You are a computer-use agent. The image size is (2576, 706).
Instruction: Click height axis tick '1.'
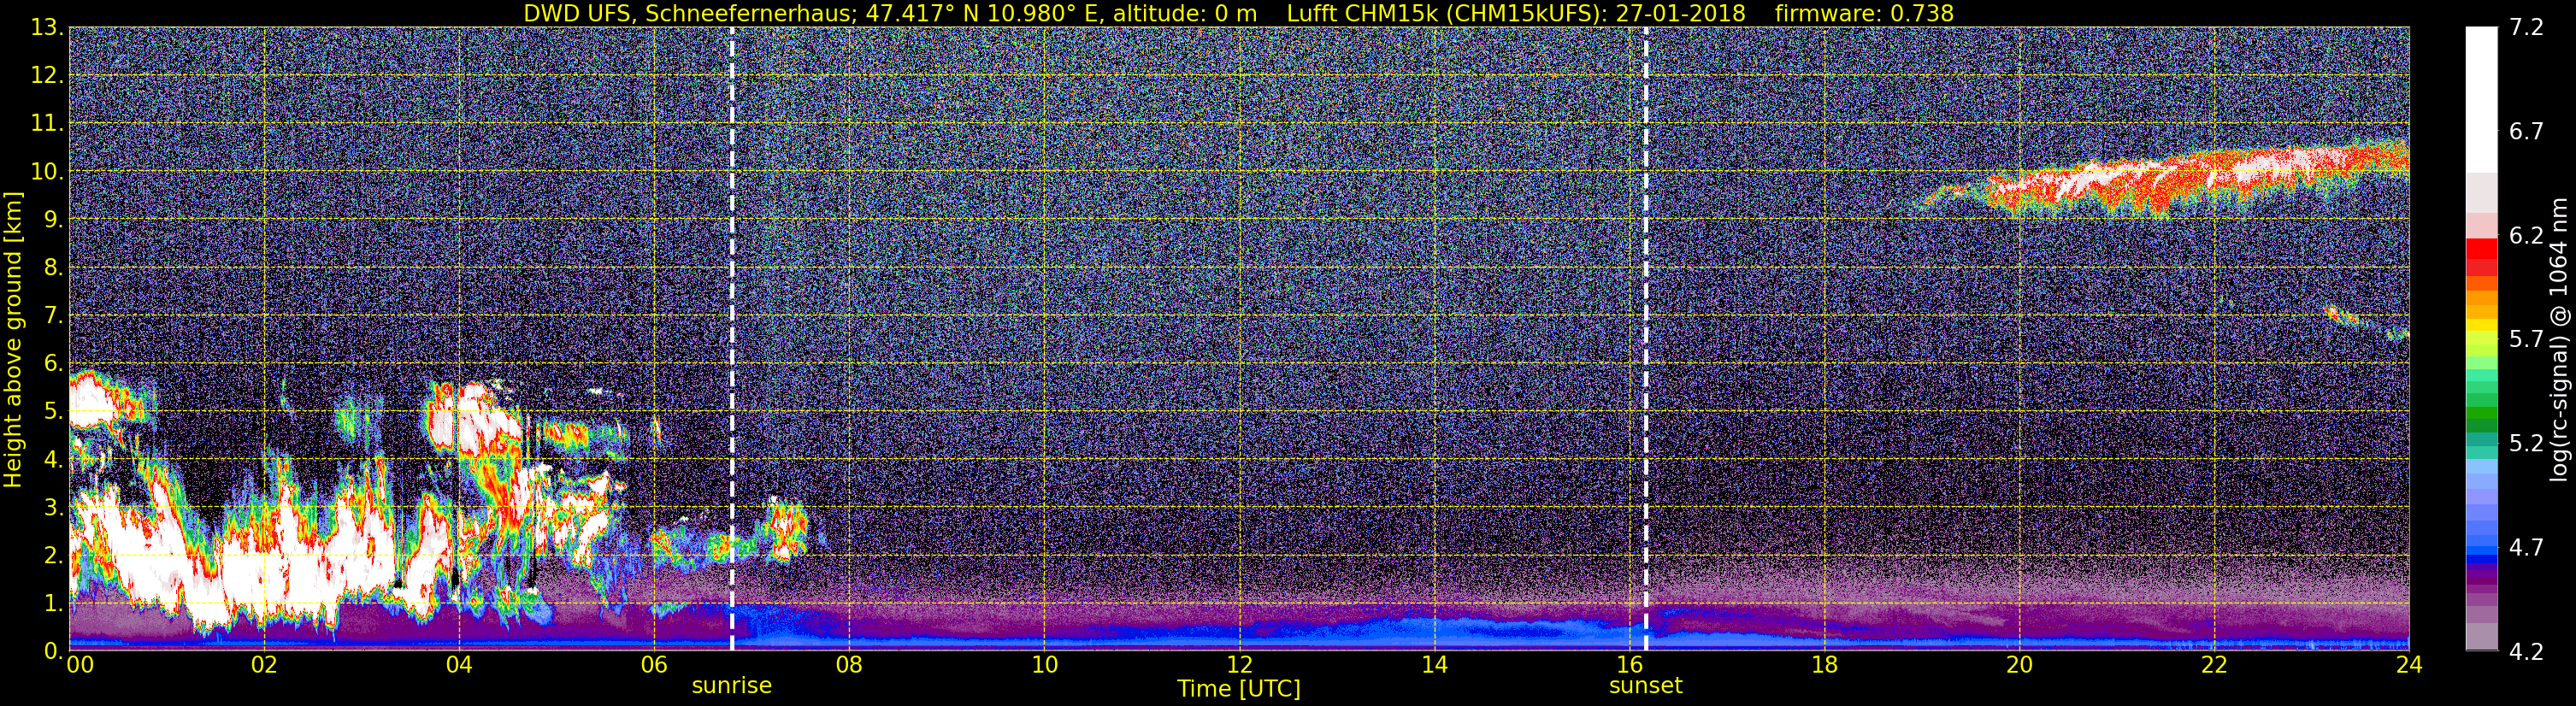click(52, 603)
